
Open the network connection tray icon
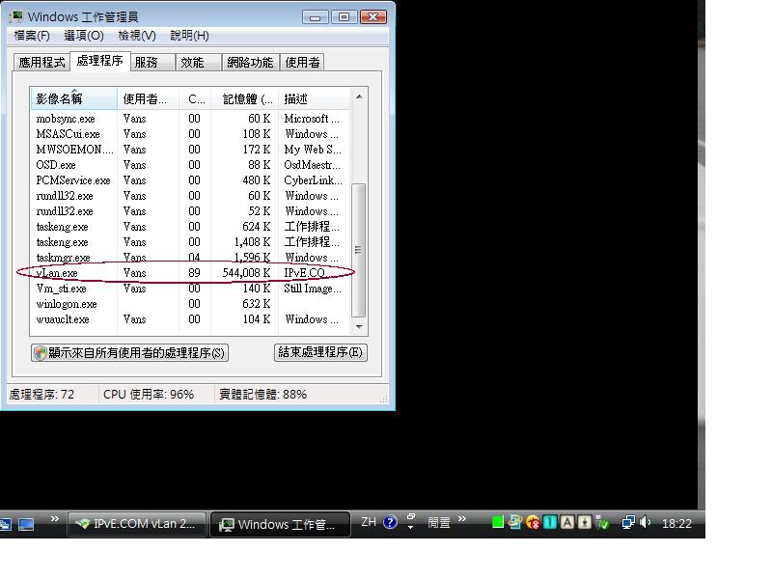click(x=628, y=522)
